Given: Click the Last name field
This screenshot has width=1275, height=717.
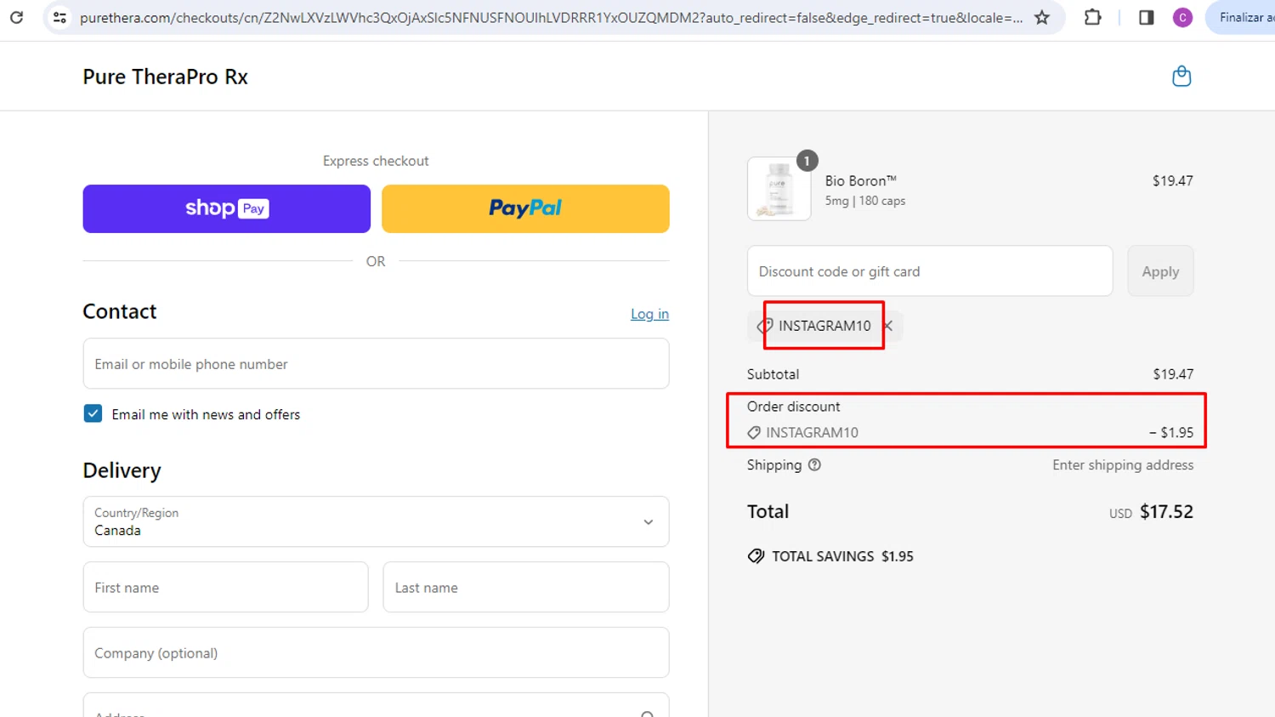Looking at the screenshot, I should pos(526,588).
